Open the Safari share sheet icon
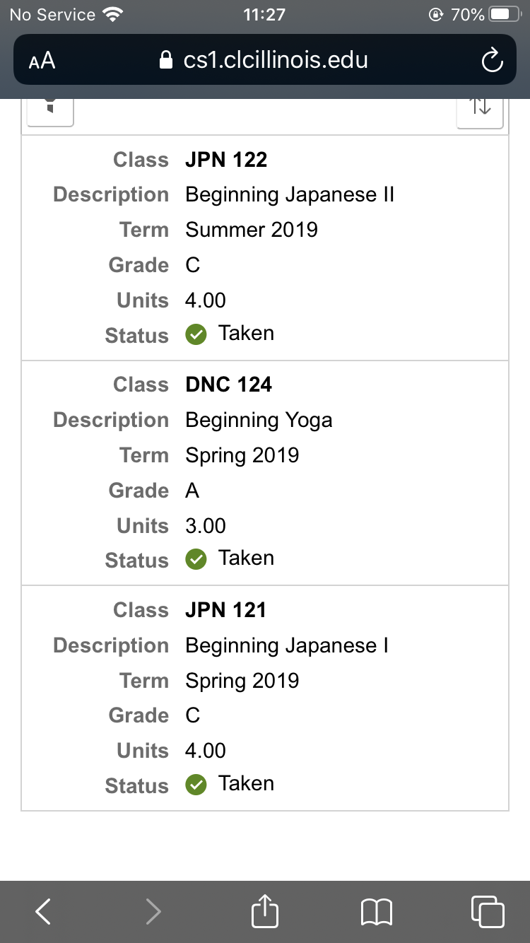Screen dimensions: 530x943 click(x=265, y=912)
